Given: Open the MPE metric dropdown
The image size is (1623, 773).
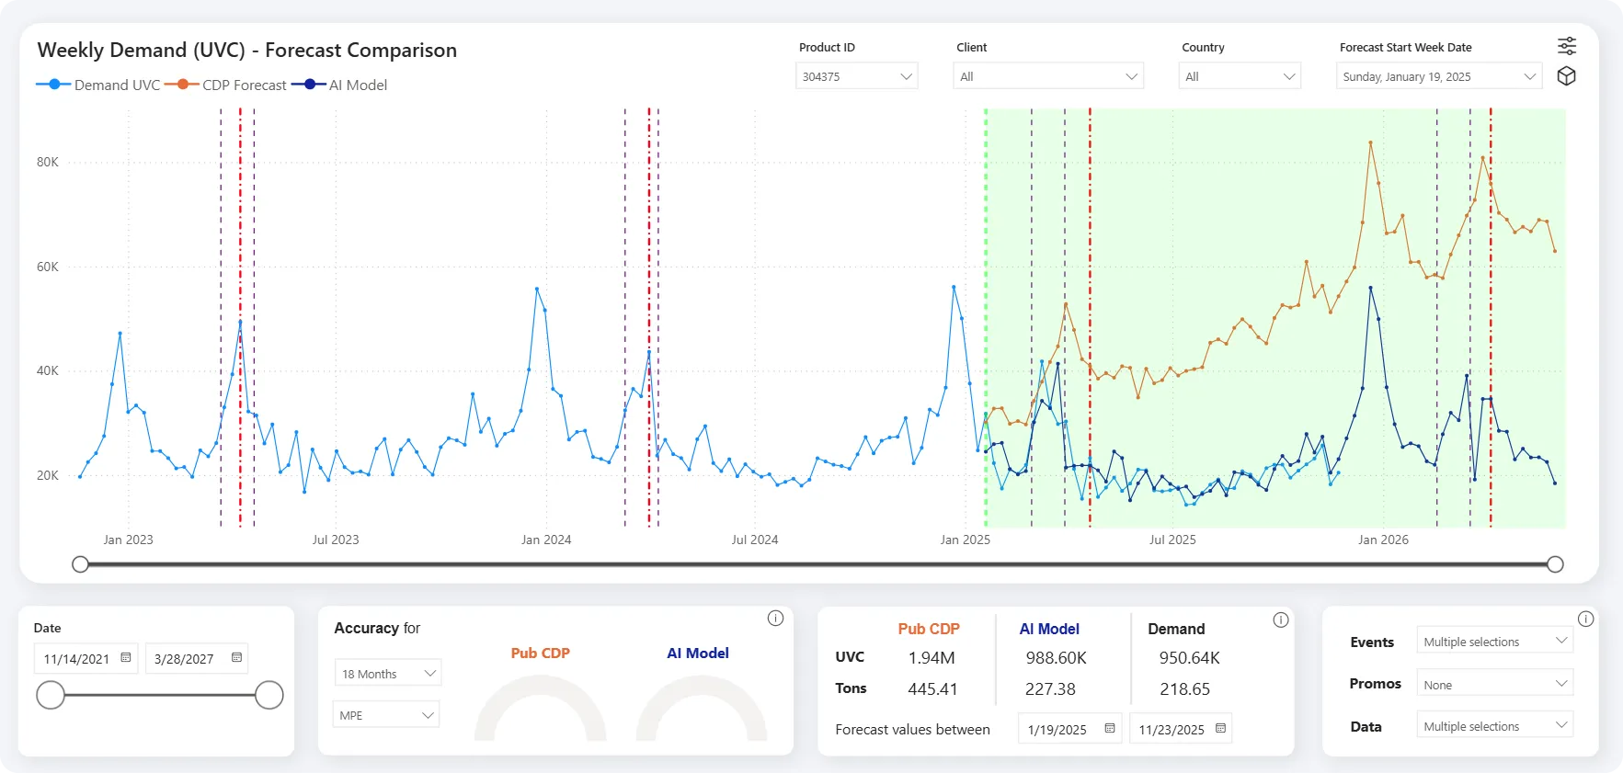Looking at the screenshot, I should [x=386, y=714].
